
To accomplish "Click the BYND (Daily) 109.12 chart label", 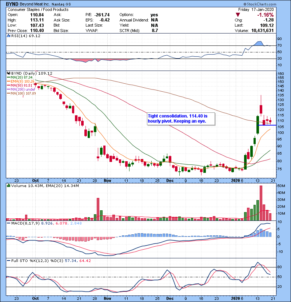I will click(x=32, y=73).
